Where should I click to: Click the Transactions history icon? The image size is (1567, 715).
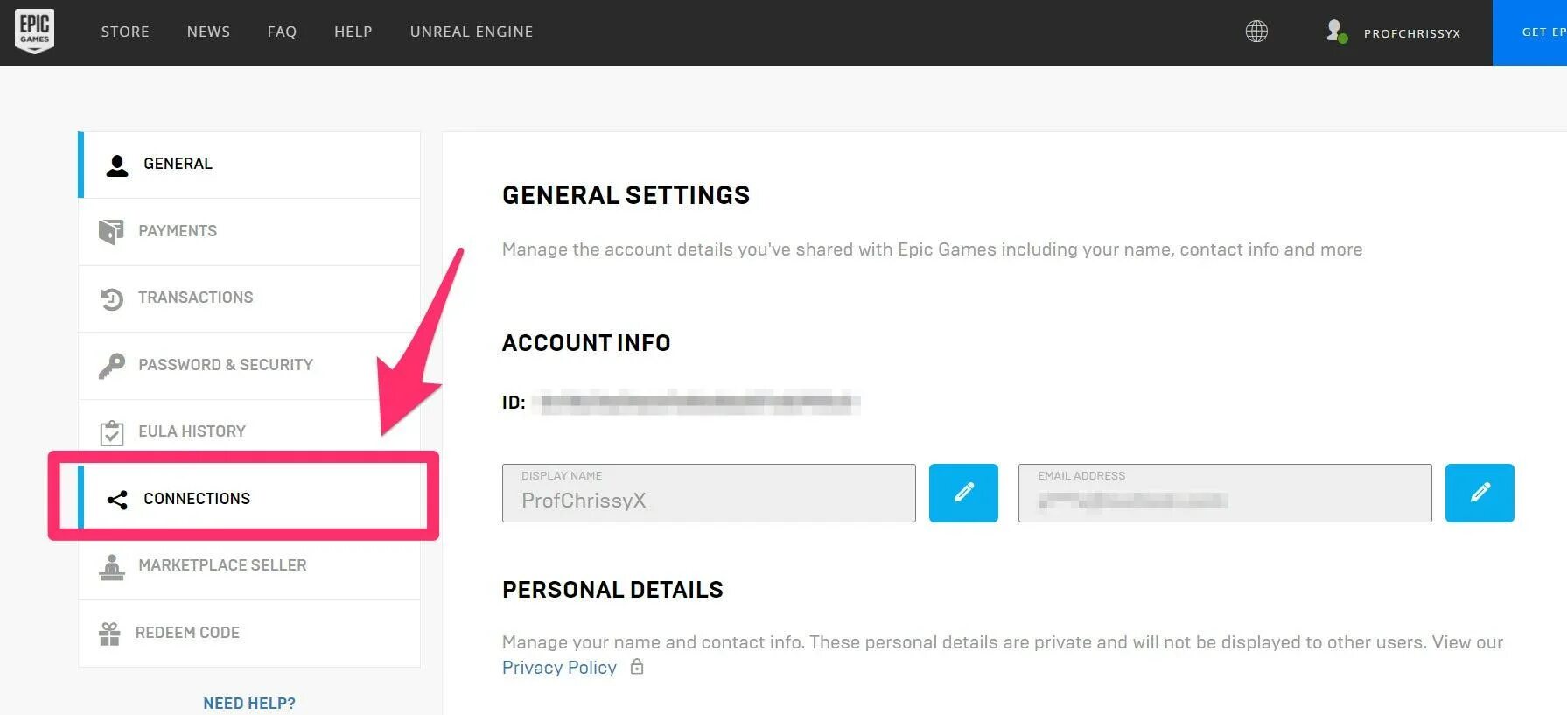[x=111, y=298]
